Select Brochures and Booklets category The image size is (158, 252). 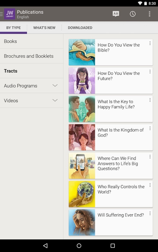click(x=32, y=56)
